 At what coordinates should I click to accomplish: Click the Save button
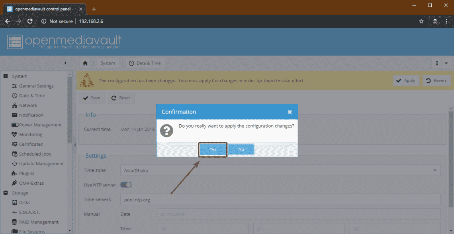coord(92,98)
